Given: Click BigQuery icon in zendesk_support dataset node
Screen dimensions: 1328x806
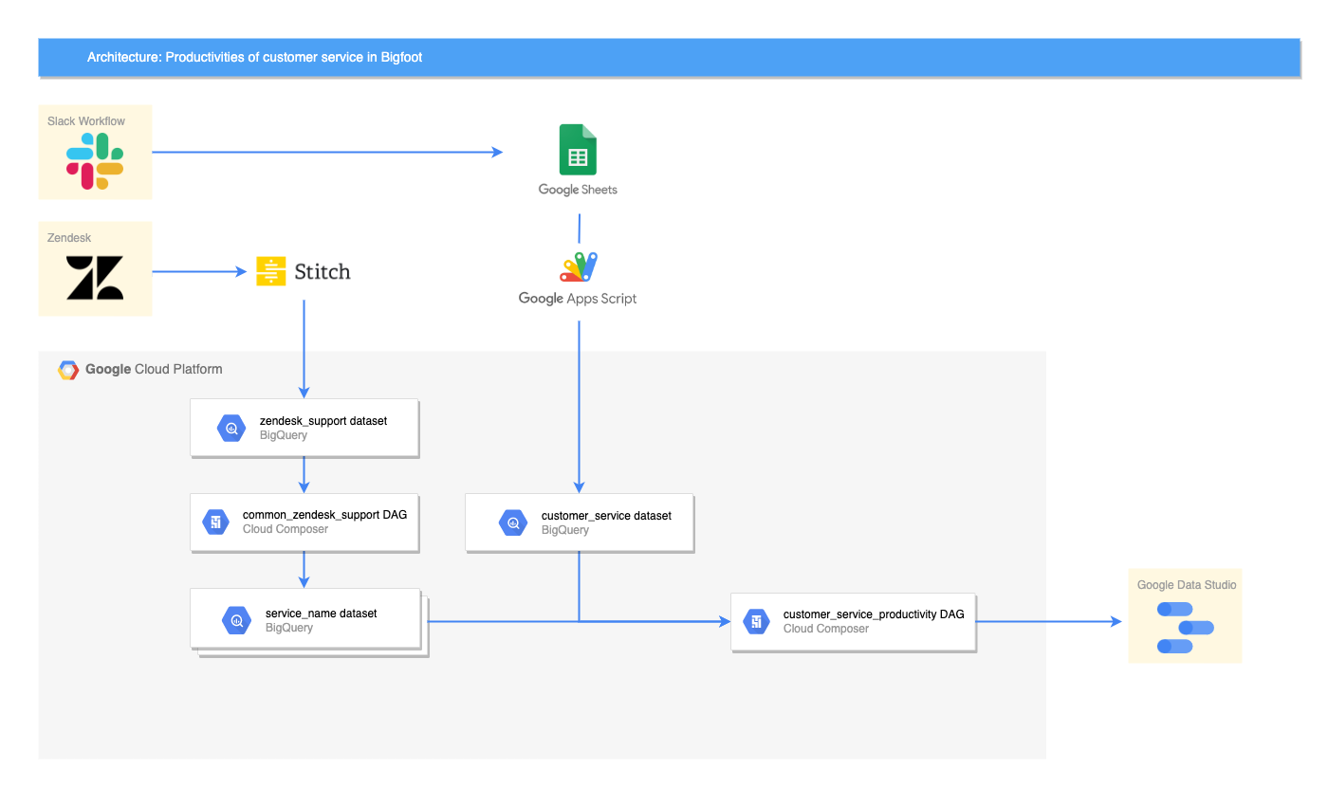Looking at the screenshot, I should 231,429.
